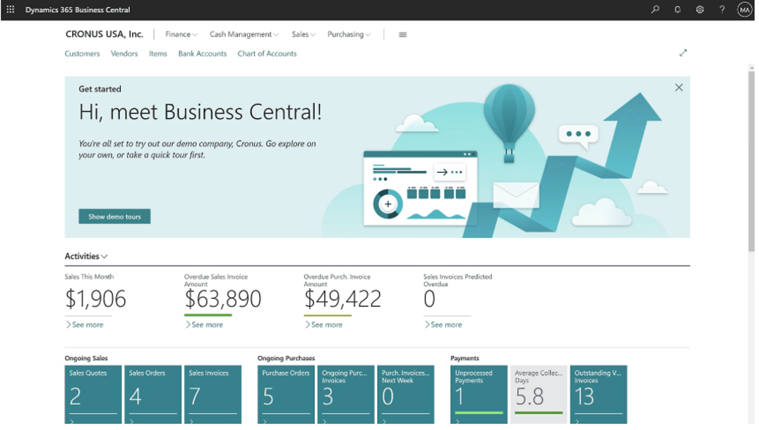Open the Chart of Accounts link
This screenshot has width=759, height=430.
[x=267, y=54]
